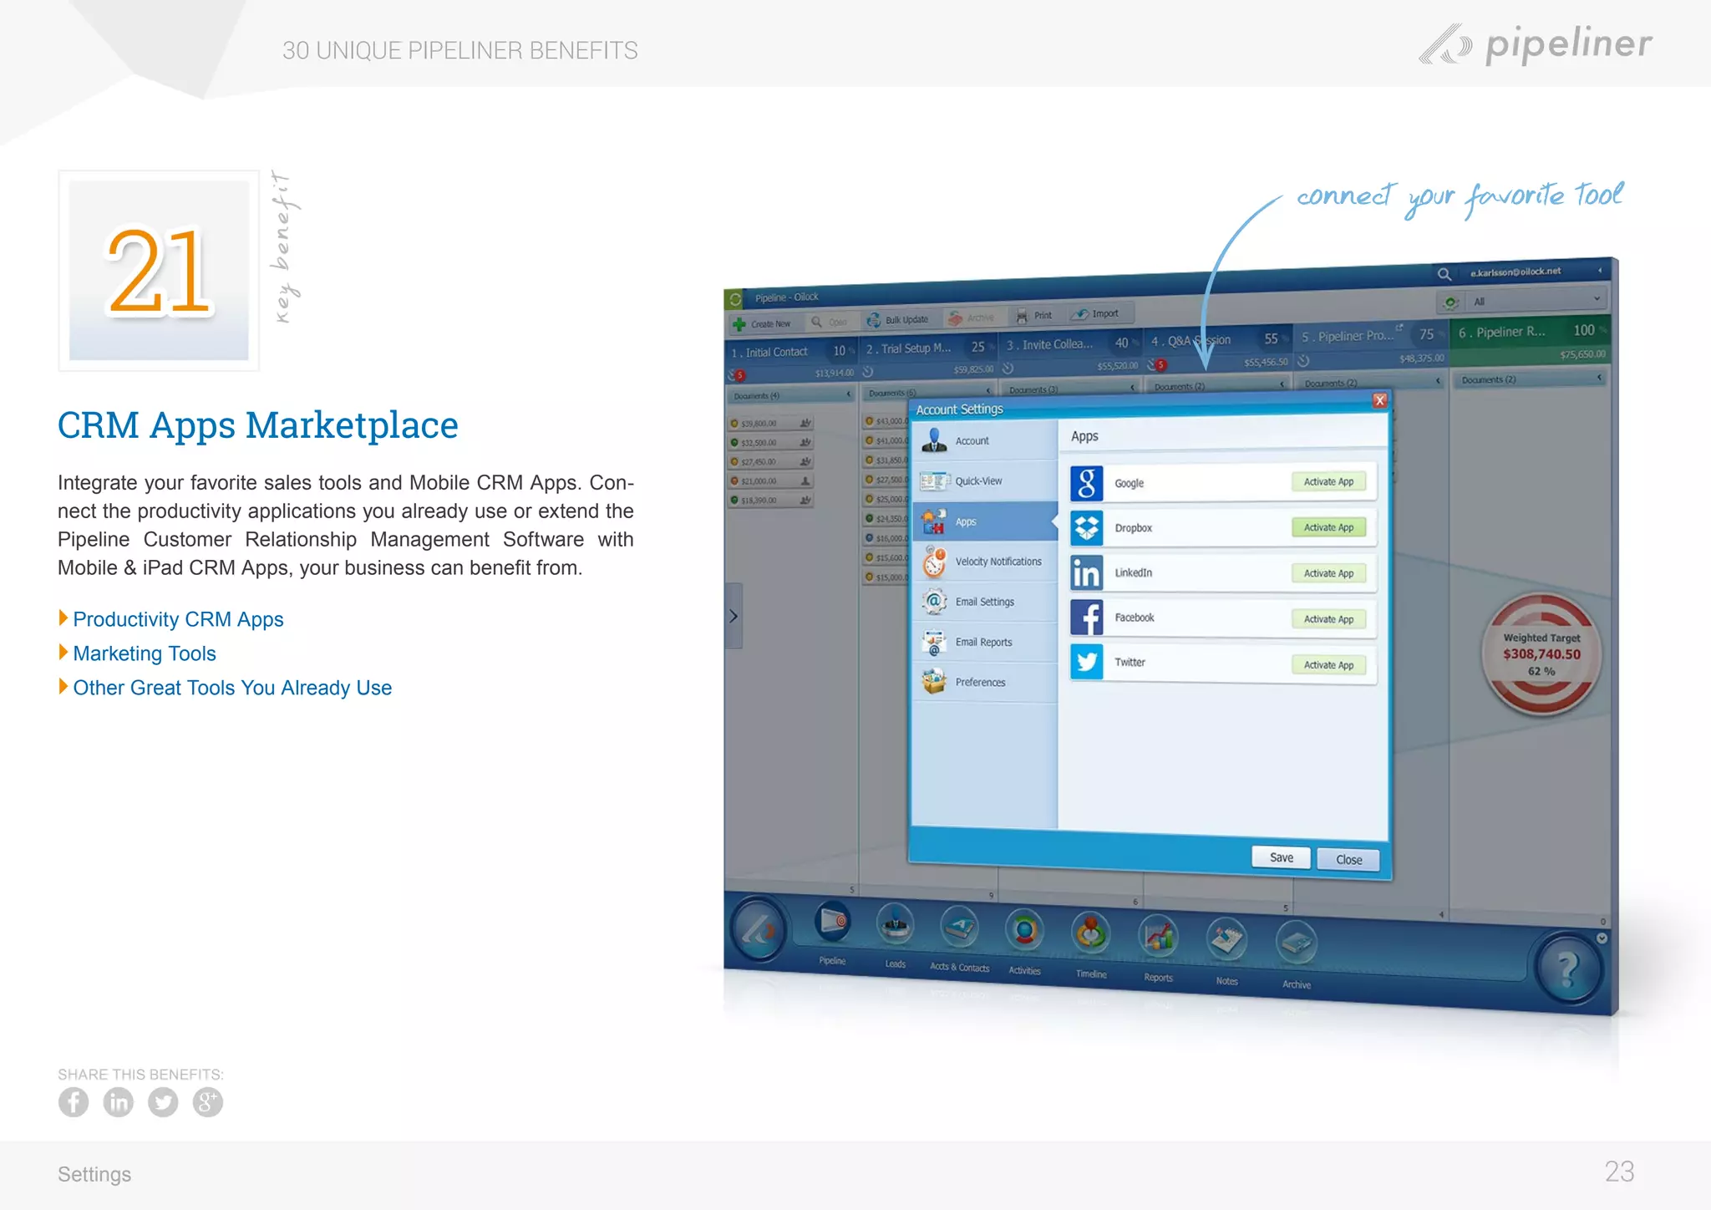Screen dimensions: 1711x1210
Task: Click Print in toolbar
Action: pos(1034,316)
